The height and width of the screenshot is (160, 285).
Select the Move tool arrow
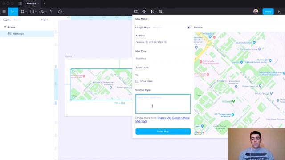click(x=12, y=12)
